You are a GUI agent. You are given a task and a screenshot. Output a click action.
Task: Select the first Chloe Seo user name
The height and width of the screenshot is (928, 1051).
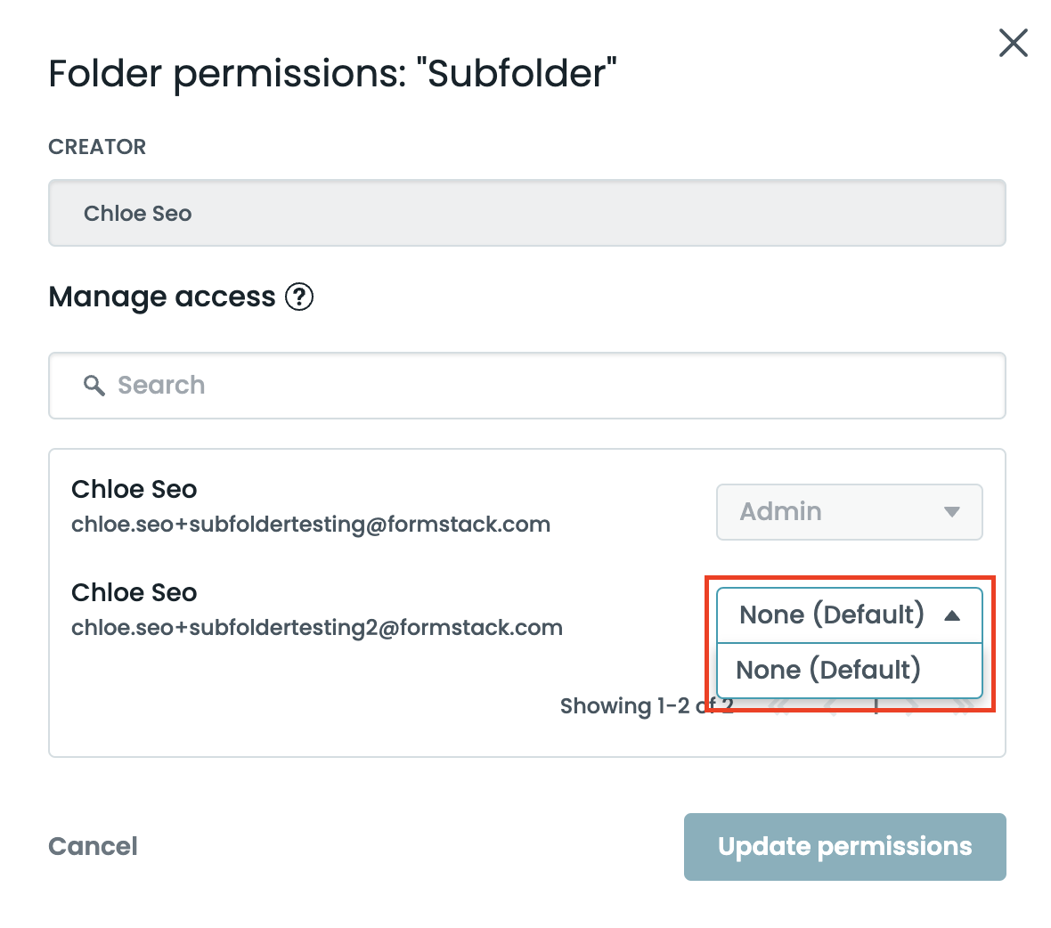(134, 489)
